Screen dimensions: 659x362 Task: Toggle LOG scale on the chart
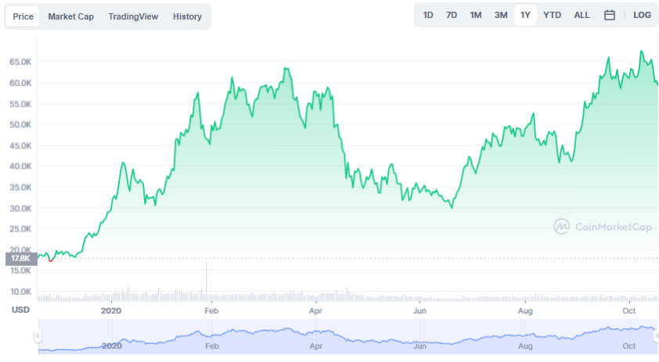pos(642,15)
